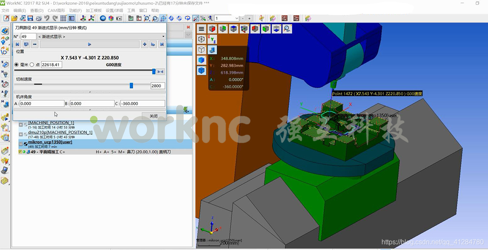
Task: Toggle the hidden-line cube display button
Action: click(202, 50)
